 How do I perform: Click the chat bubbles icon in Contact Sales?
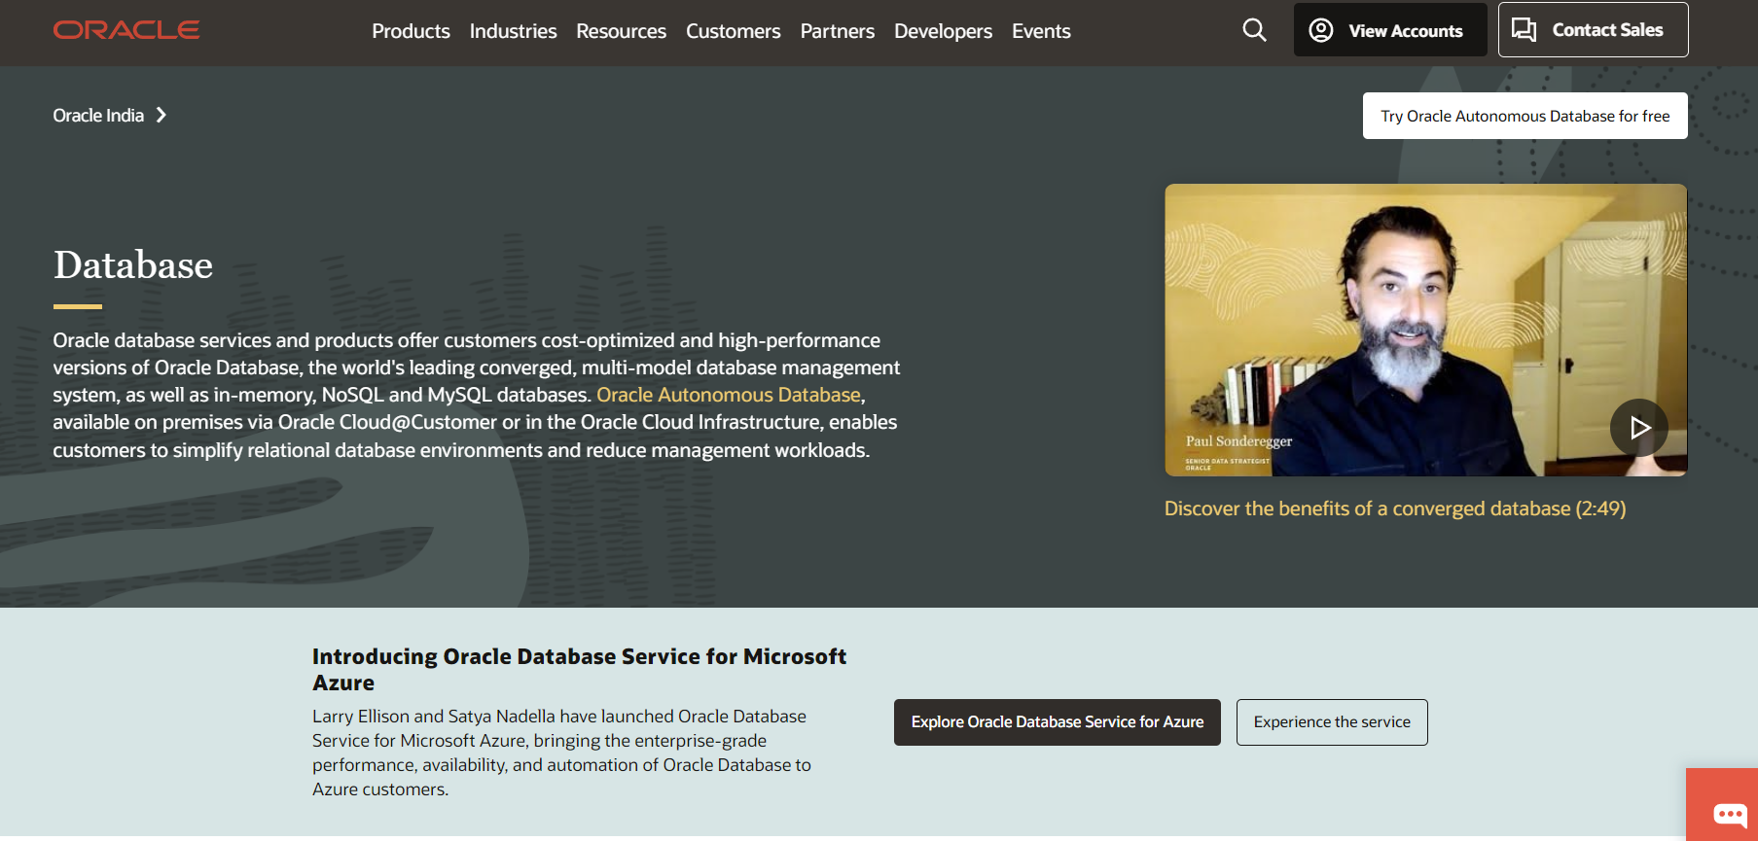click(1524, 30)
